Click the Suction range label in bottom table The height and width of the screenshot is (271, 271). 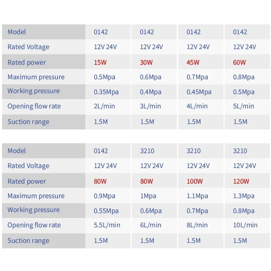(28, 241)
